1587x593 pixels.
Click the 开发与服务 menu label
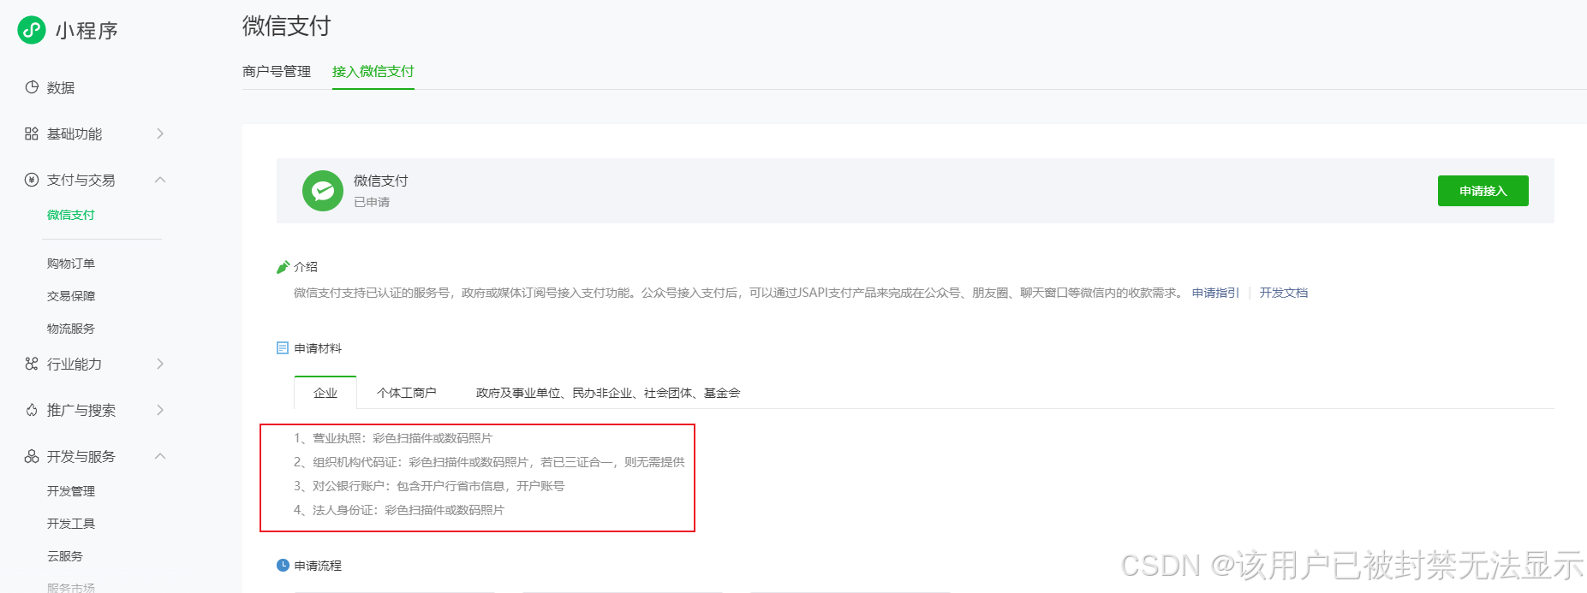81,456
